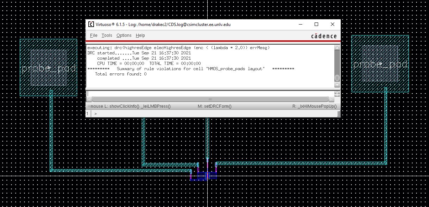The height and width of the screenshot is (207, 429).
Task: Click the pane-size arrows beside command input
Action: [337, 94]
